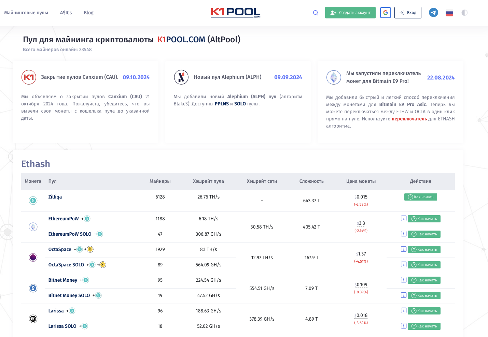The height and width of the screenshot is (337, 488).
Task: Open info icon for Bitnet Money row
Action: pos(404,280)
